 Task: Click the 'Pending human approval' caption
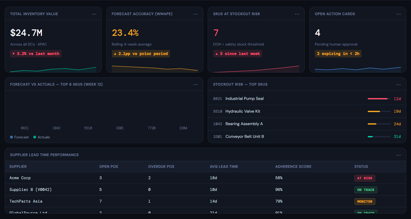pos(336,44)
